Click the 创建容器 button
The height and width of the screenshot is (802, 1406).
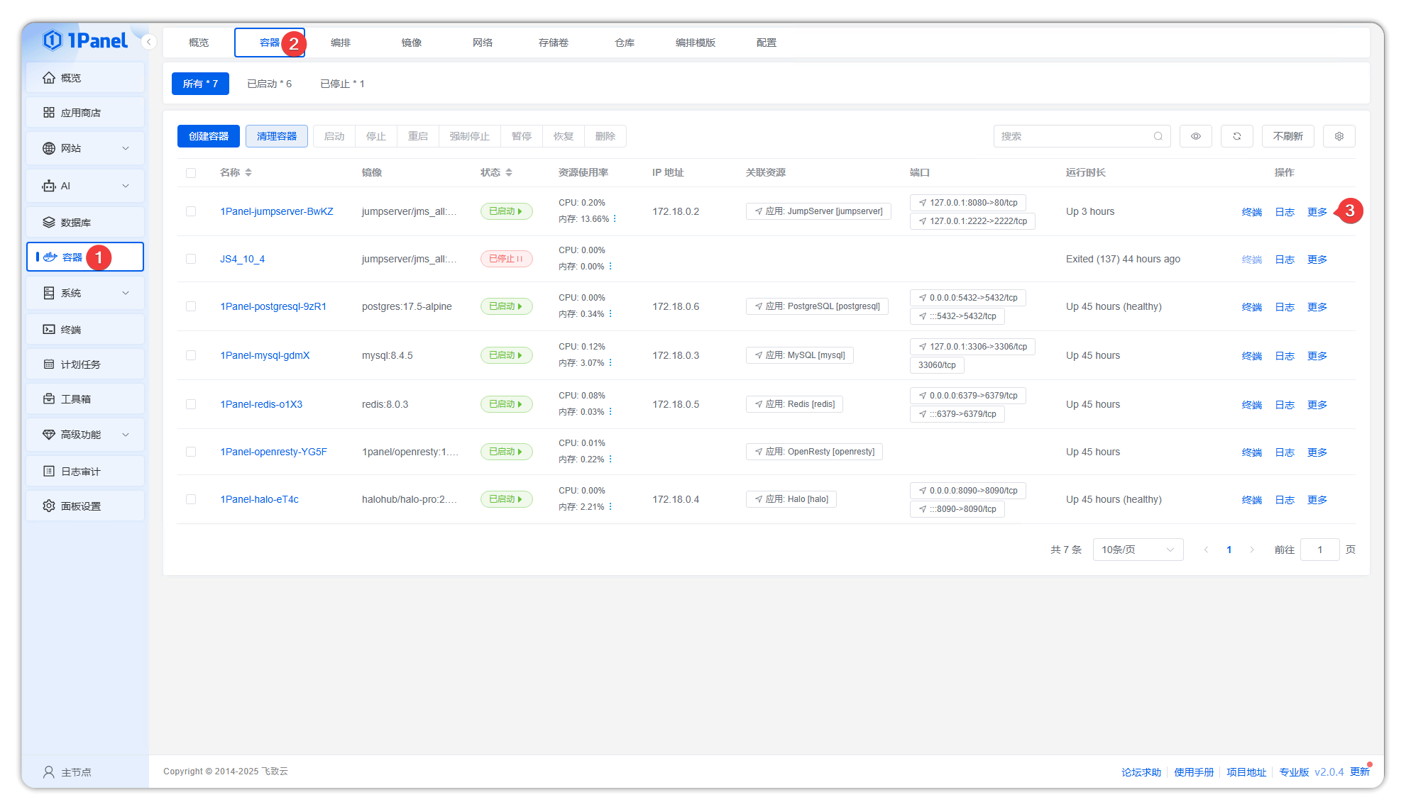[x=209, y=136]
